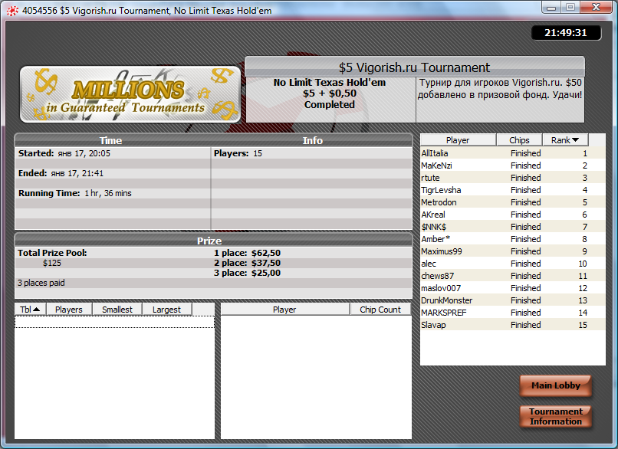Image resolution: width=618 pixels, height=449 pixels.
Task: Select player rtute in the standings
Action: click(x=513, y=178)
